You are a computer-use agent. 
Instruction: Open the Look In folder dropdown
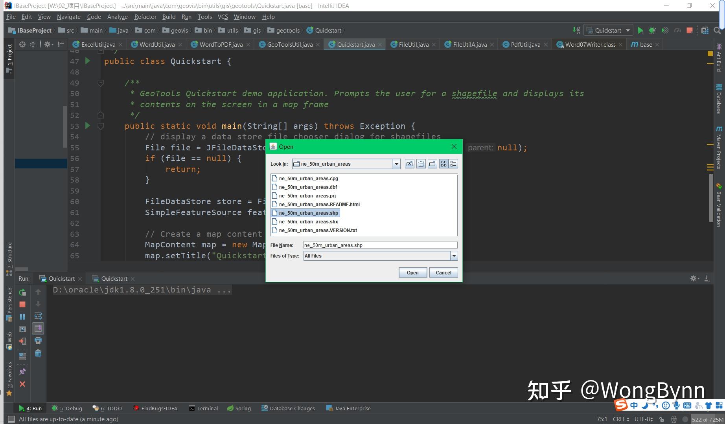coord(396,164)
